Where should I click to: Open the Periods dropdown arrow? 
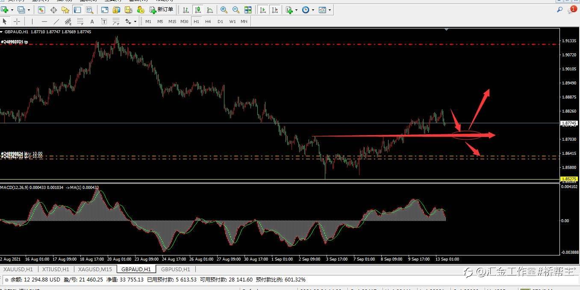pyautogui.click(x=313, y=10)
